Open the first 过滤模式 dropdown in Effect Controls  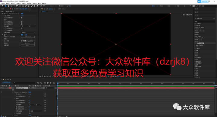point(25,26)
